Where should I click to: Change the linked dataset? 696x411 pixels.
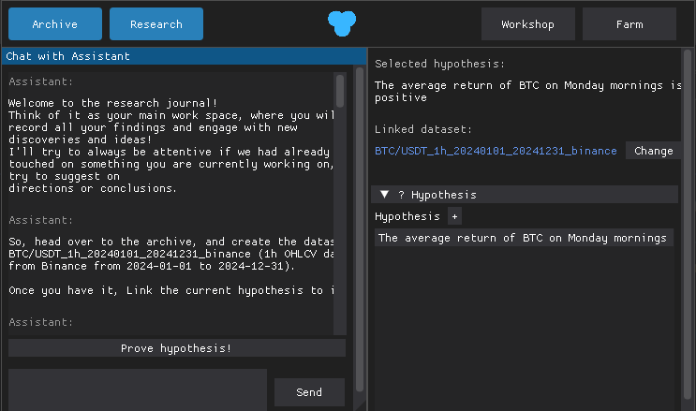point(654,151)
